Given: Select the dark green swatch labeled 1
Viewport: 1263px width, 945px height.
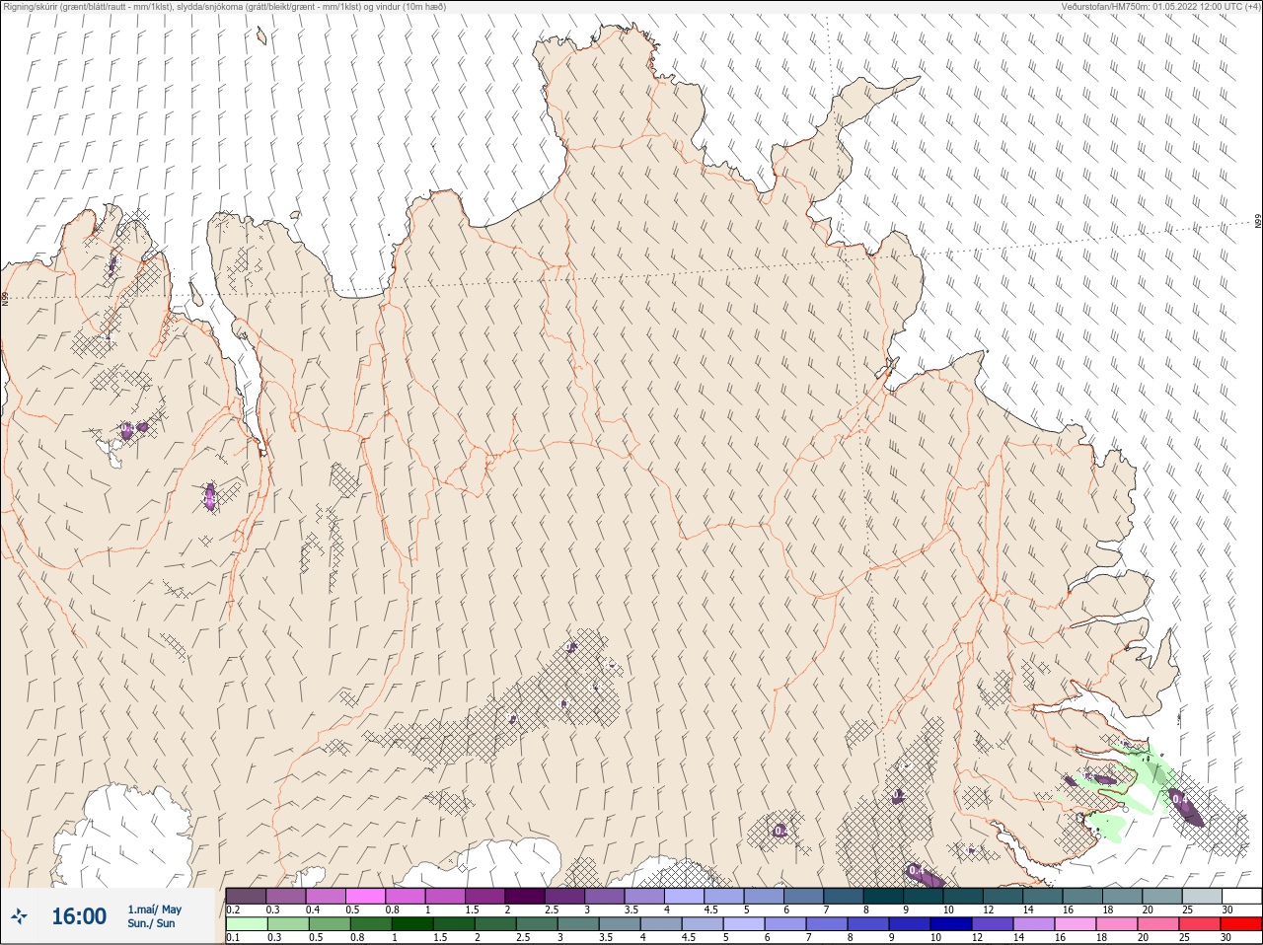Looking at the screenshot, I should click(x=411, y=924).
